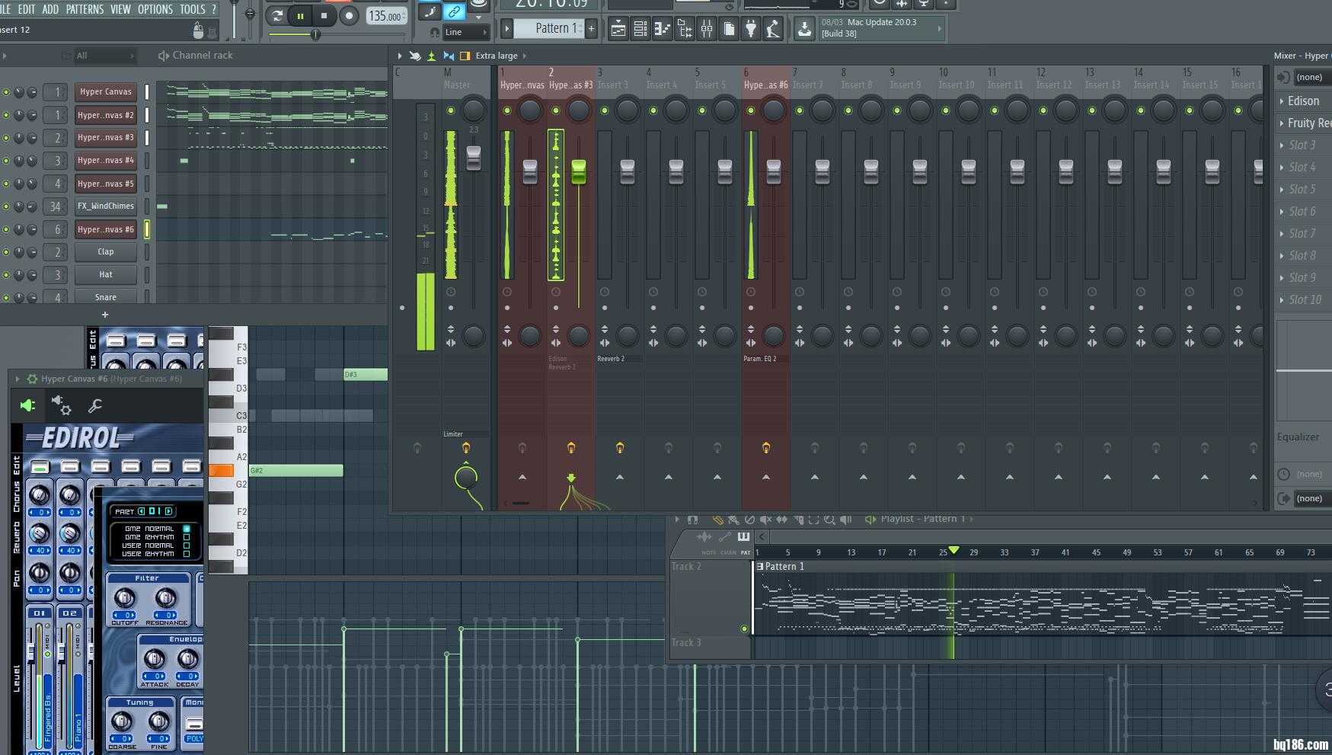The image size is (1332, 755).
Task: Open mixer options arrow menu
Action: [399, 56]
